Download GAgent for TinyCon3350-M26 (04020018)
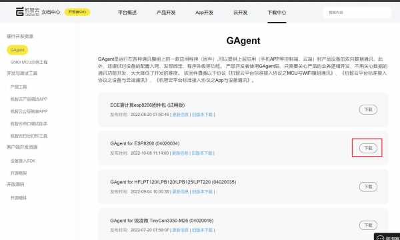The width and height of the screenshot is (400, 240). tap(368, 225)
